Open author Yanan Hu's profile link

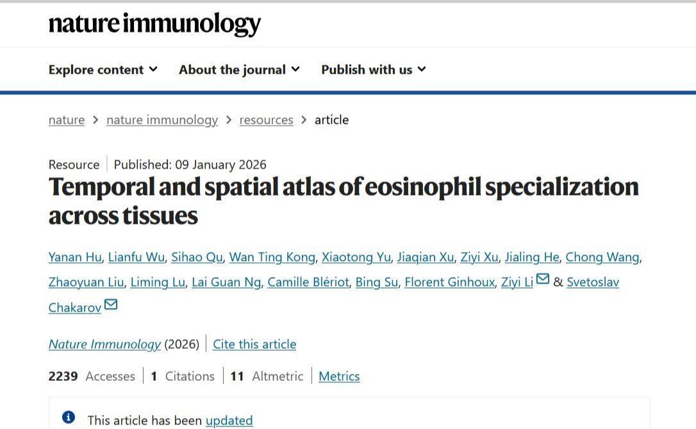pos(75,257)
